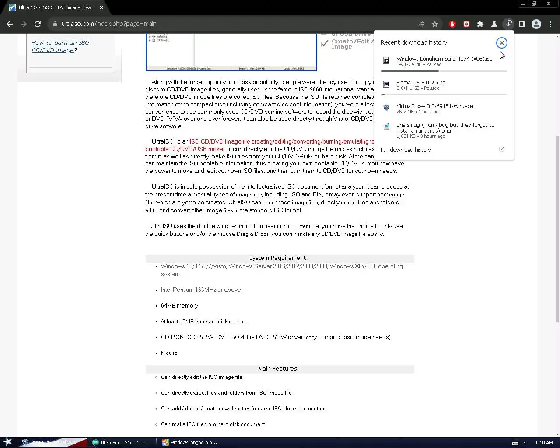Click the page vertical scrollbar
560x448 pixels.
557,229
